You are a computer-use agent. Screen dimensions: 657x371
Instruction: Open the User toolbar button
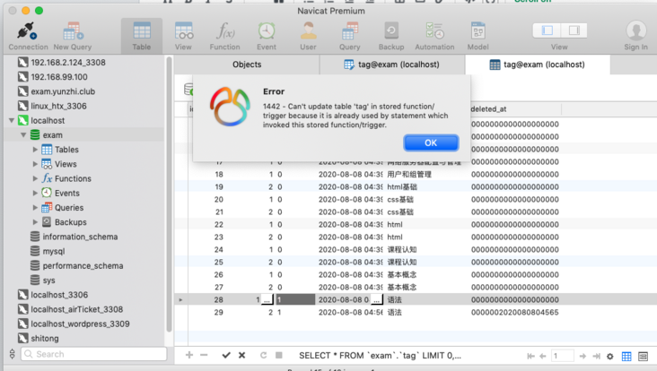click(308, 37)
